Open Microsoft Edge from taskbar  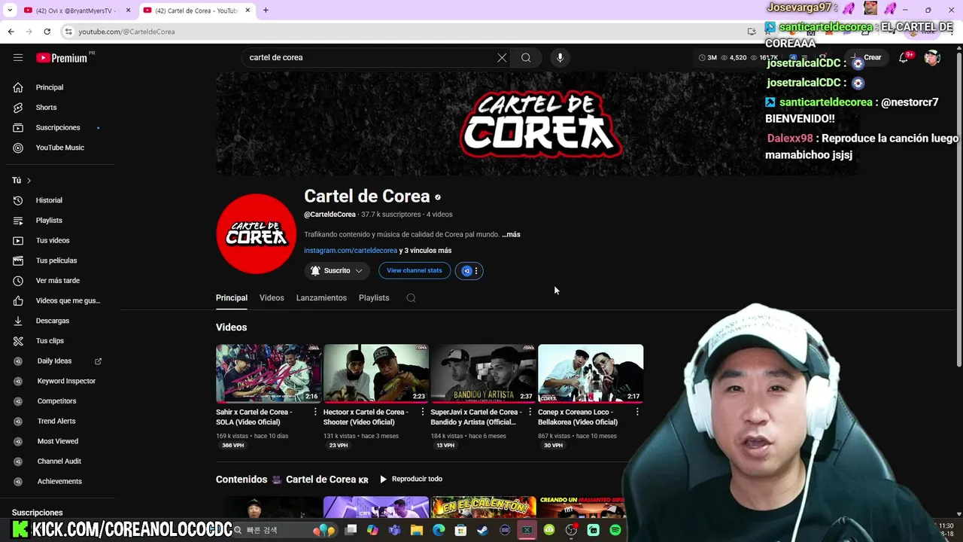tap(439, 531)
